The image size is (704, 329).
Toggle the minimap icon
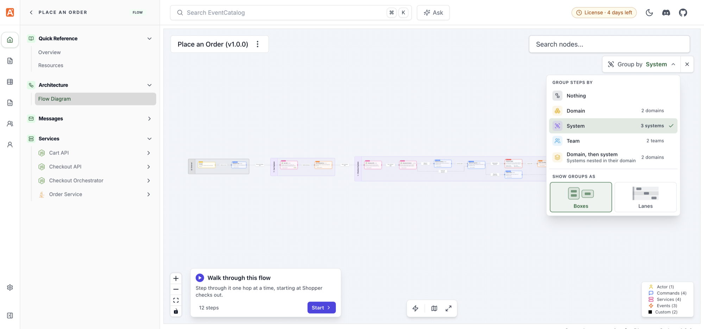coord(434,308)
